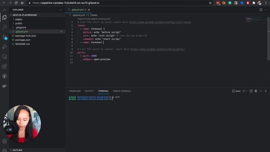Close the .gitpod.yml editor tab
The height and width of the screenshot is (152, 270).
tap(89, 10)
